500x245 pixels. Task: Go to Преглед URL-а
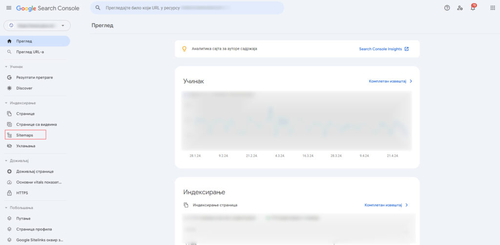click(29, 52)
